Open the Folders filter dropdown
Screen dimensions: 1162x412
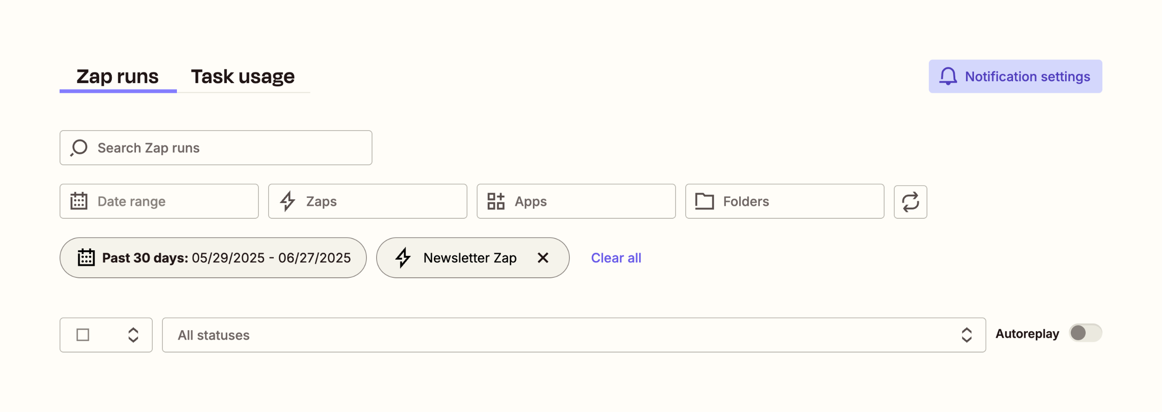(x=784, y=201)
